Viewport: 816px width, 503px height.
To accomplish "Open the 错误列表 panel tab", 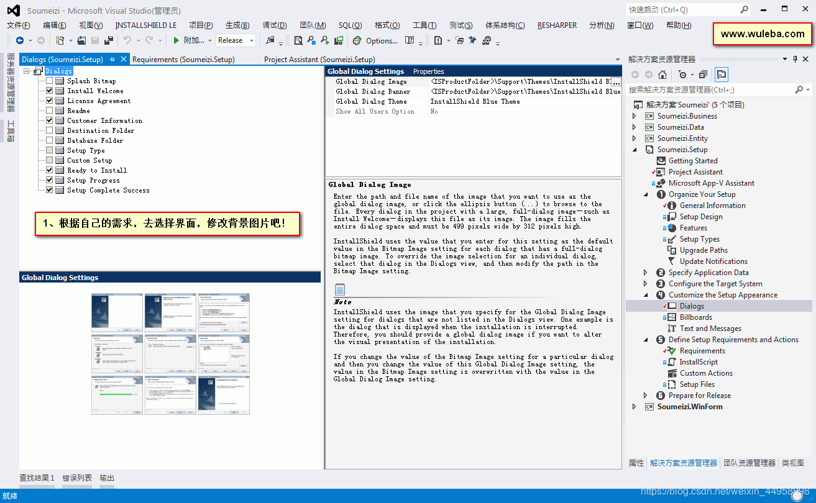I will click(77, 478).
